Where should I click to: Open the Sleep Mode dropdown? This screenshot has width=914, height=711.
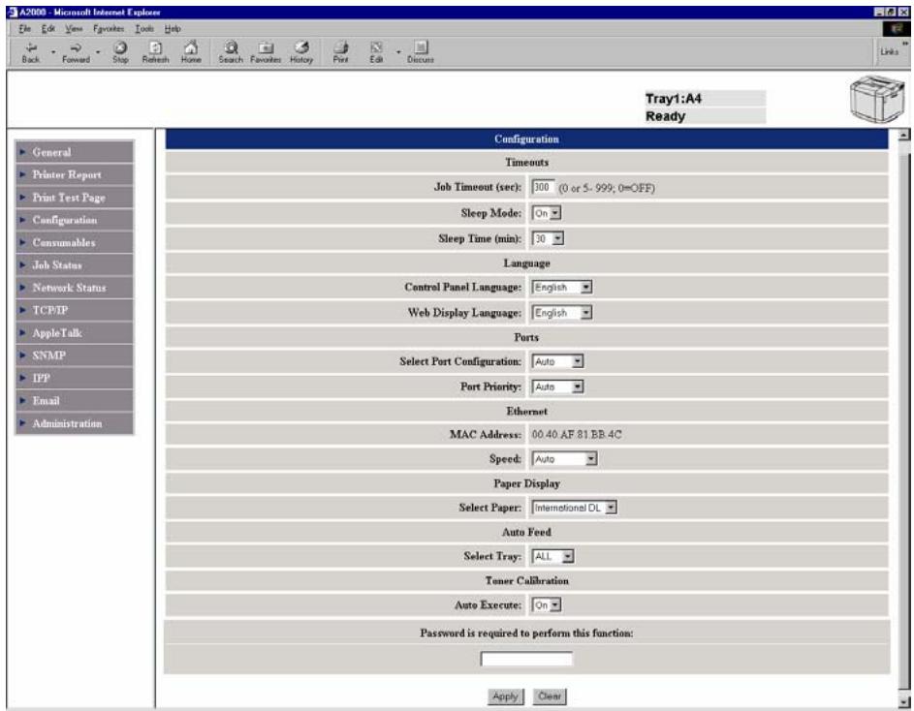547,213
